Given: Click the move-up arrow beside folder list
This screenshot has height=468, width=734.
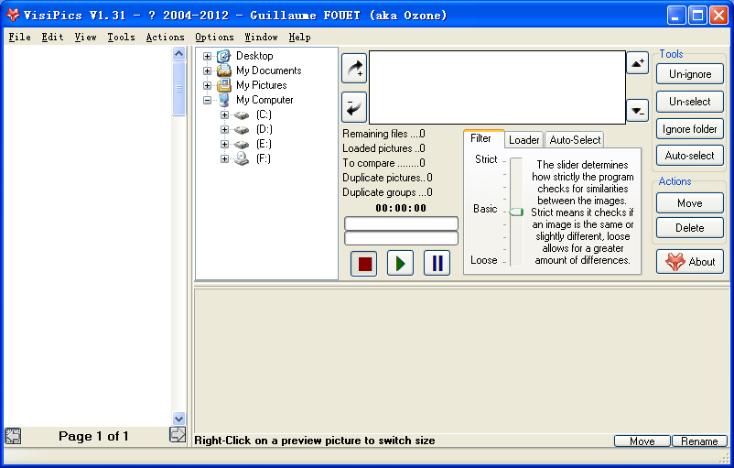Looking at the screenshot, I should click(x=637, y=63).
